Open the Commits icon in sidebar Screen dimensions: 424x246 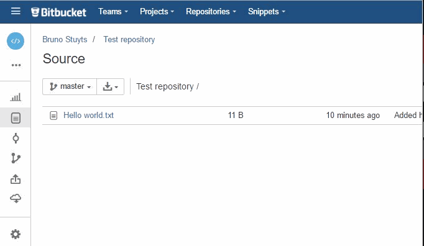click(16, 138)
